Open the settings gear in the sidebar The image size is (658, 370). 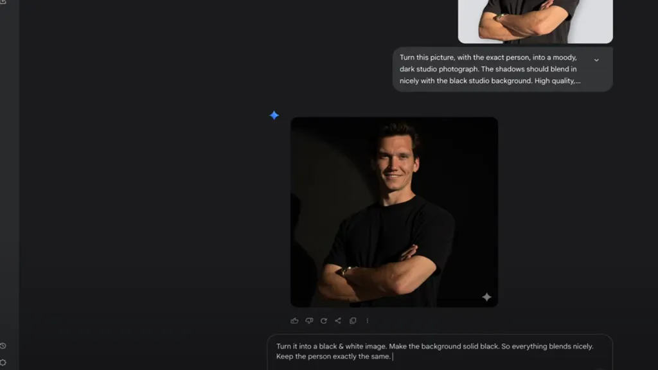3,362
